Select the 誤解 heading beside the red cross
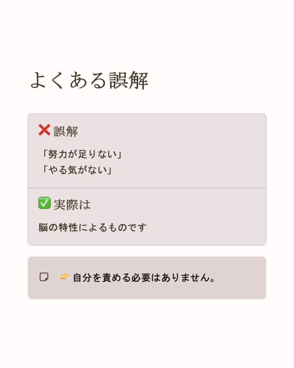This screenshot has width=294, height=368. [x=66, y=132]
